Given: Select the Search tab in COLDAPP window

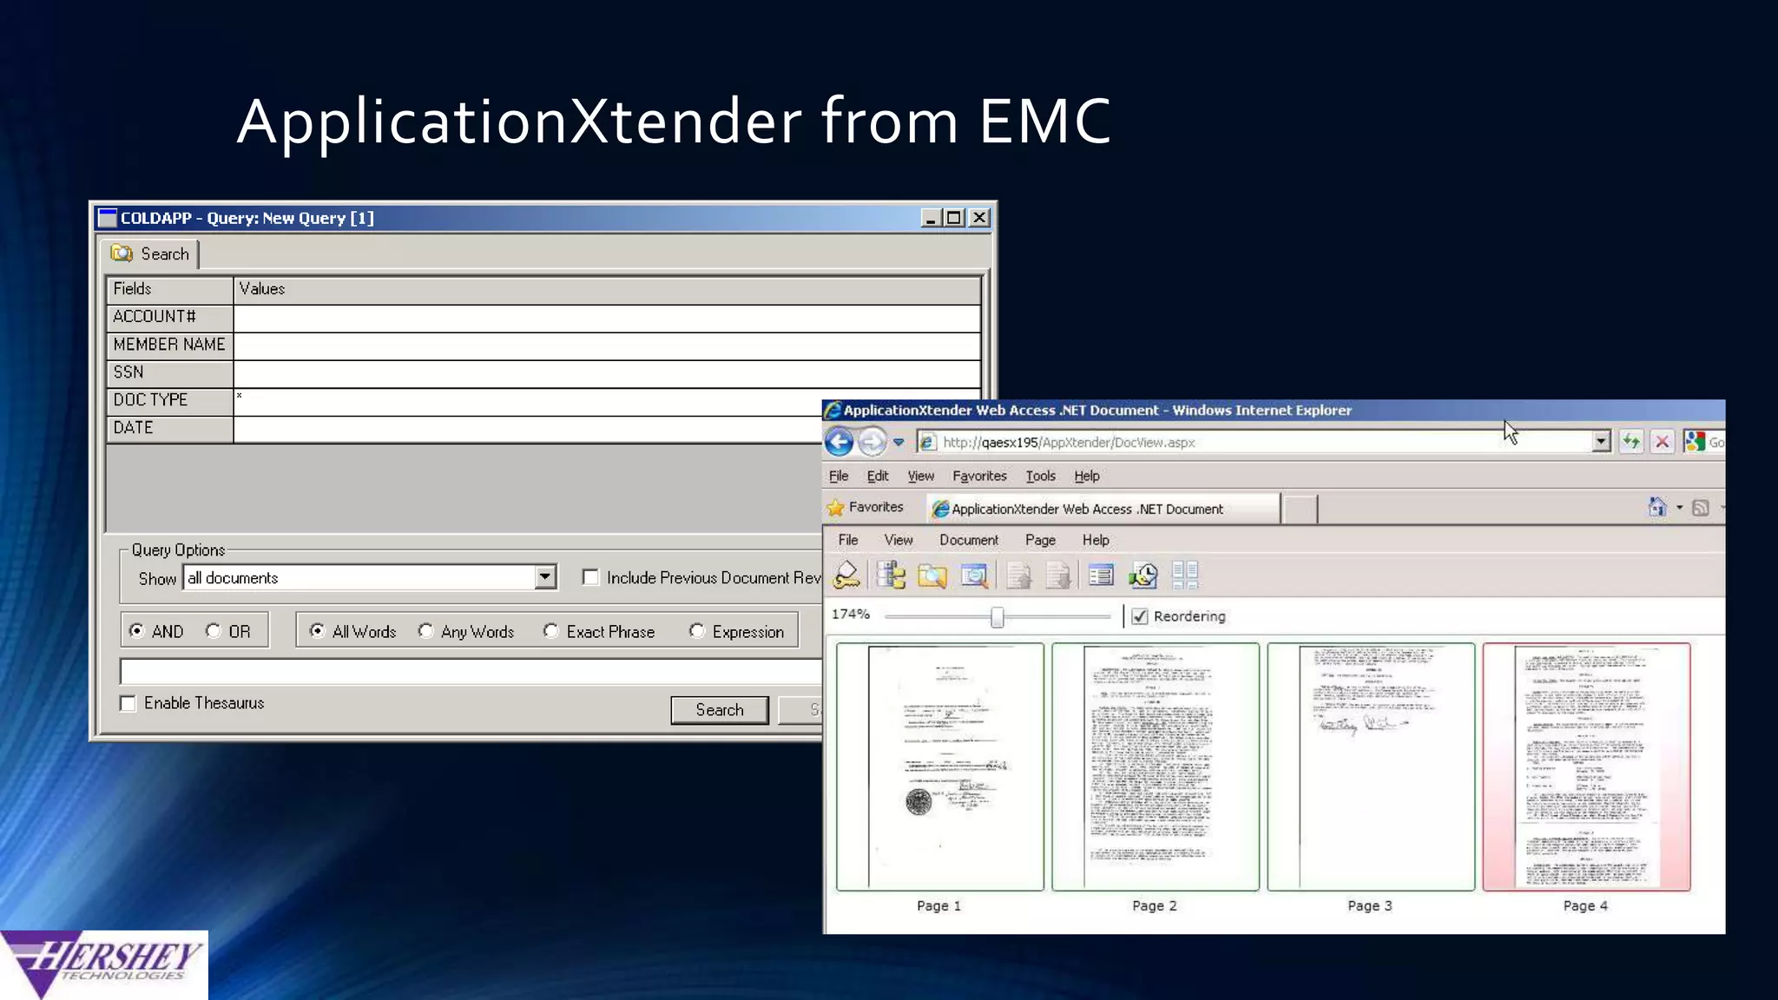Looking at the screenshot, I should [x=152, y=253].
